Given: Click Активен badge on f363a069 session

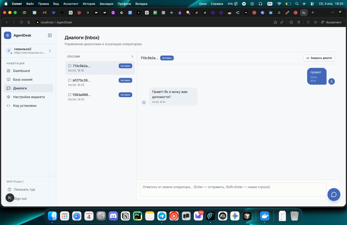Looking at the screenshot, I should (125, 94).
